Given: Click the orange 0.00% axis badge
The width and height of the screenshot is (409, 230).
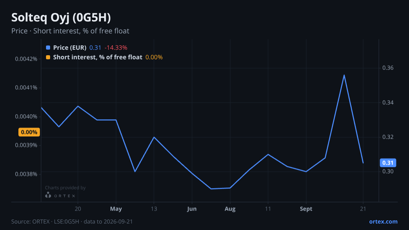Looking at the screenshot, I should tap(29, 132).
